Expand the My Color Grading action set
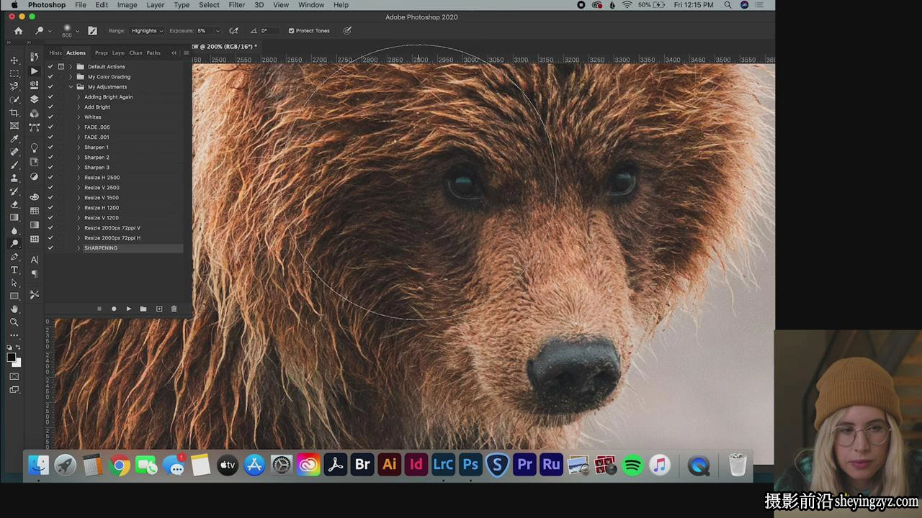This screenshot has height=518, width=922. point(71,76)
